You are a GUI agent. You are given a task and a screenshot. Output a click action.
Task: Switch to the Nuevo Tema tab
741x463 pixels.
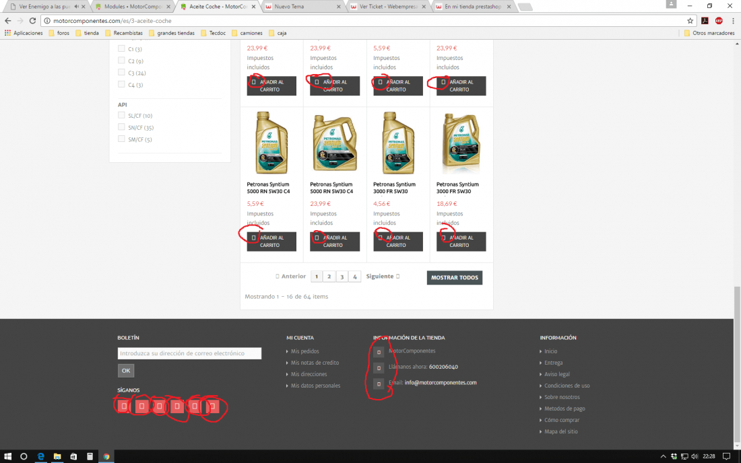click(x=302, y=7)
